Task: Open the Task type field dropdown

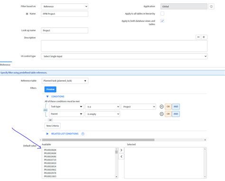Action: [66, 106]
